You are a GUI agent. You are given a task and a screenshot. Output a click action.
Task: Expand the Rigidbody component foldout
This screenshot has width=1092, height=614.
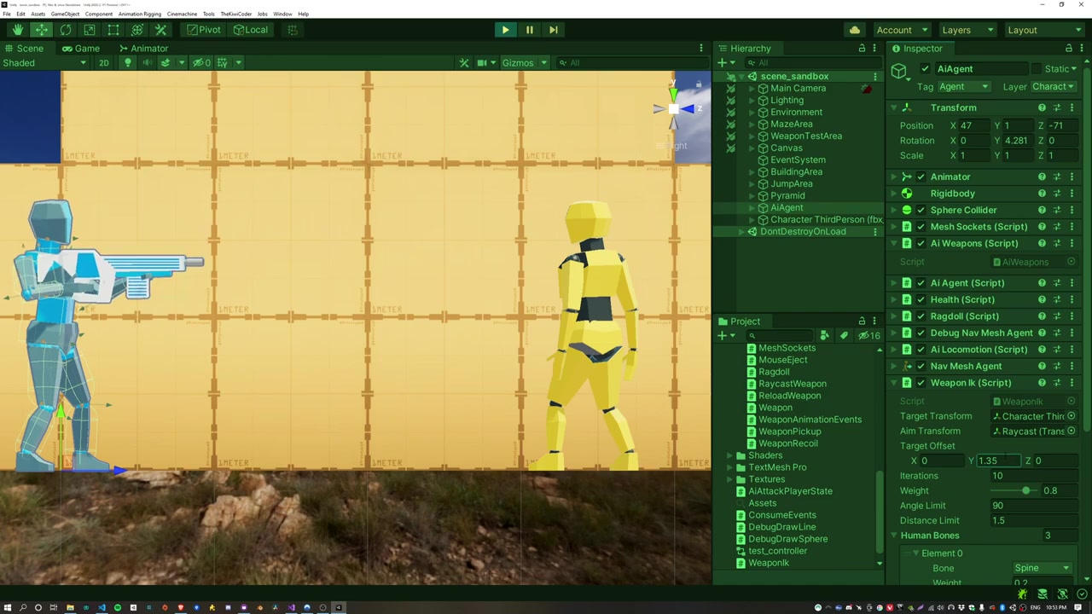pos(894,194)
